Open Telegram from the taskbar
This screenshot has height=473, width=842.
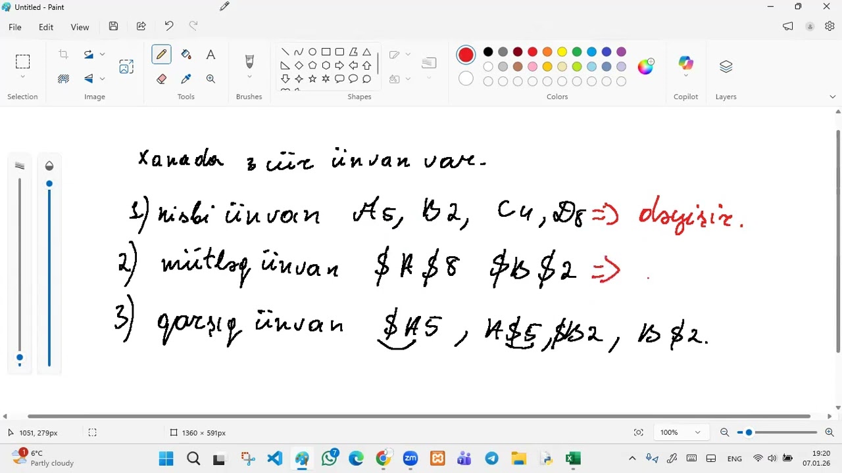[491, 458]
